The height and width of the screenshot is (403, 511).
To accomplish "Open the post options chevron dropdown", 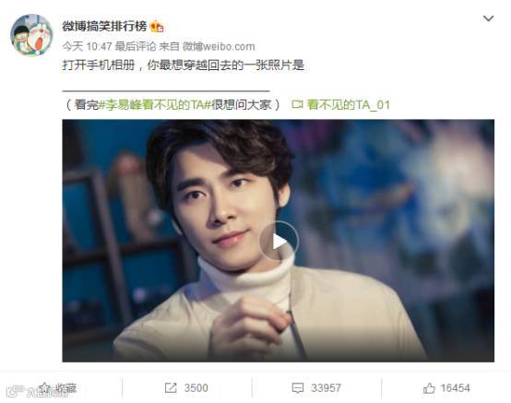I will (x=488, y=18).
